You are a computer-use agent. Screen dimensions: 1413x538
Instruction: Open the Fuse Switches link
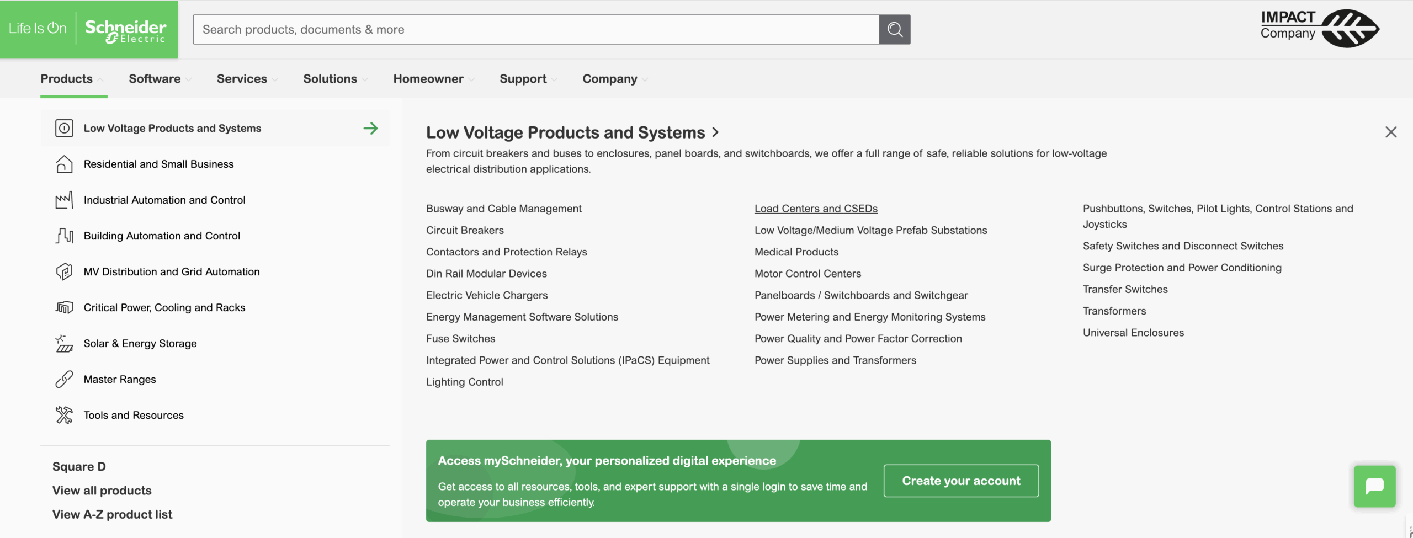(460, 338)
